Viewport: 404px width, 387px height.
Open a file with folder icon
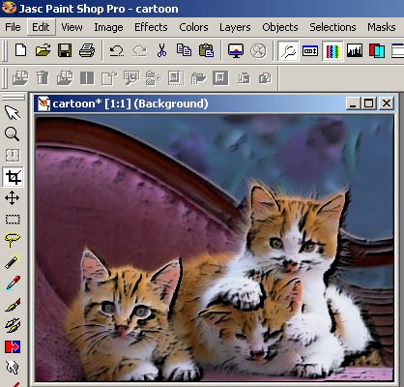(43, 50)
